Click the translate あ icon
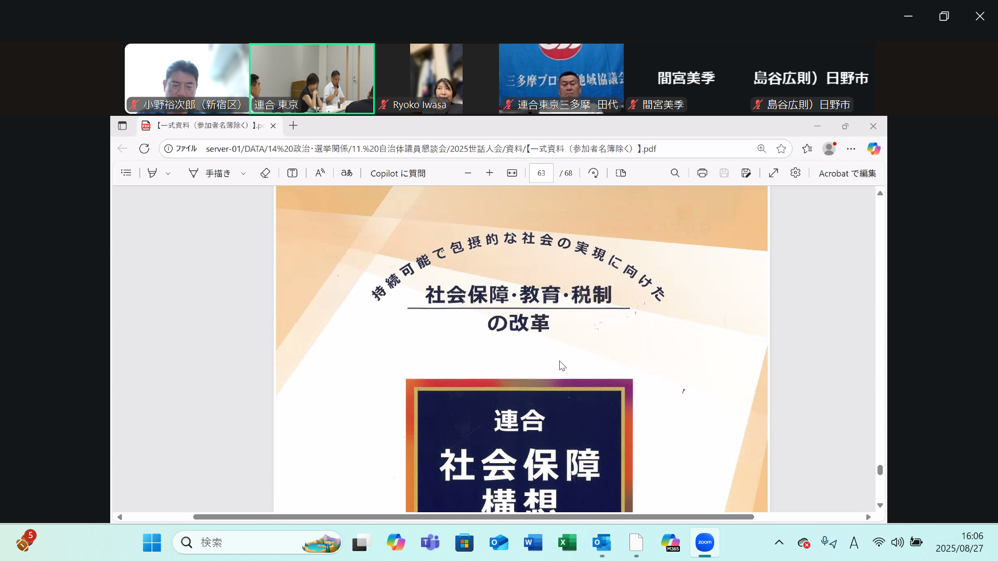The width and height of the screenshot is (998, 561). tap(347, 173)
